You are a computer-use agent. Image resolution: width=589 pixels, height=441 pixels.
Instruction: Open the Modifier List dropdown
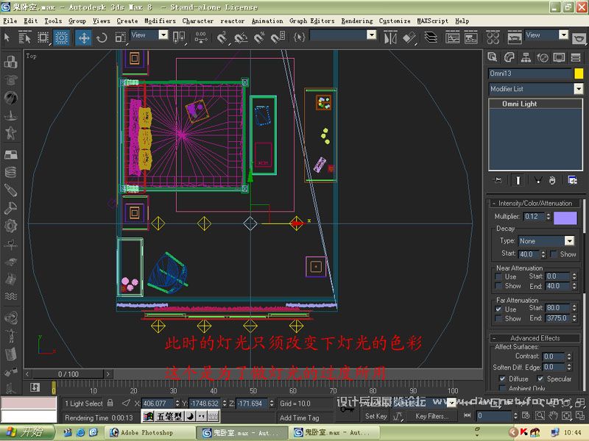click(578, 89)
